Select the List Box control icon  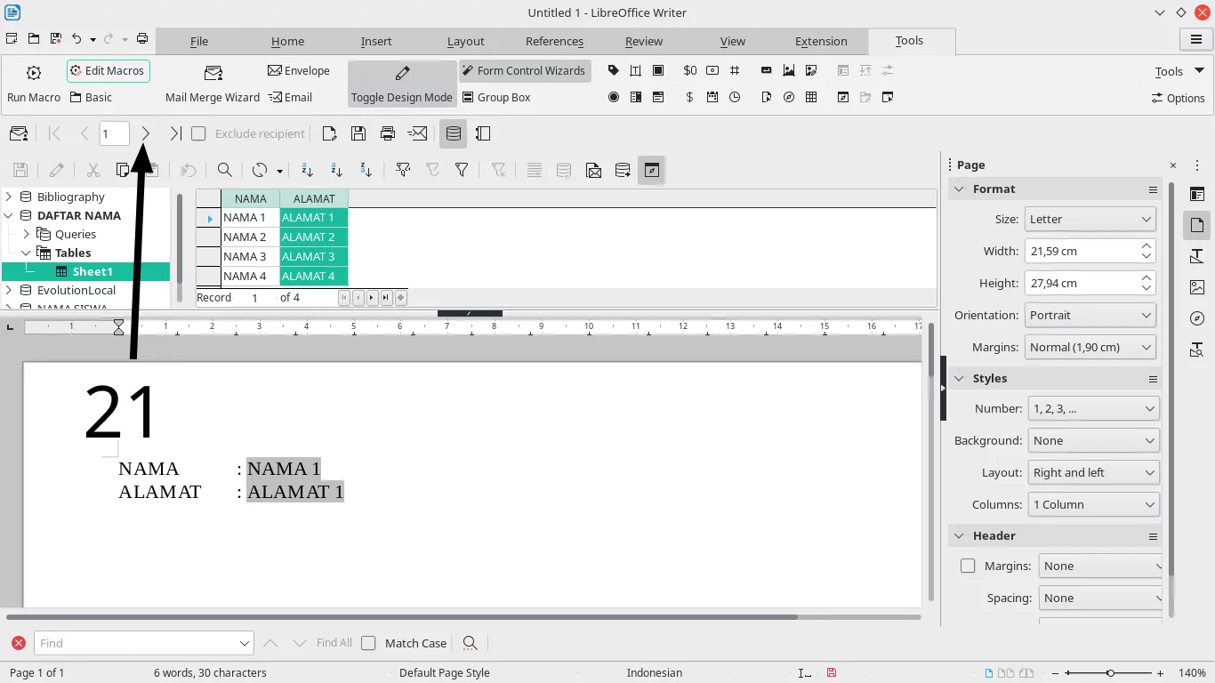point(635,98)
